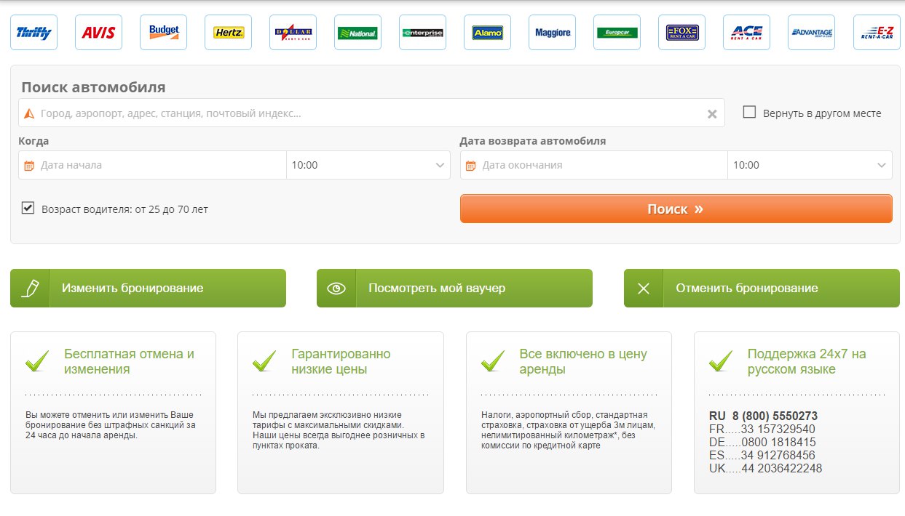Select the Thrifty rental logo

pyautogui.click(x=34, y=33)
